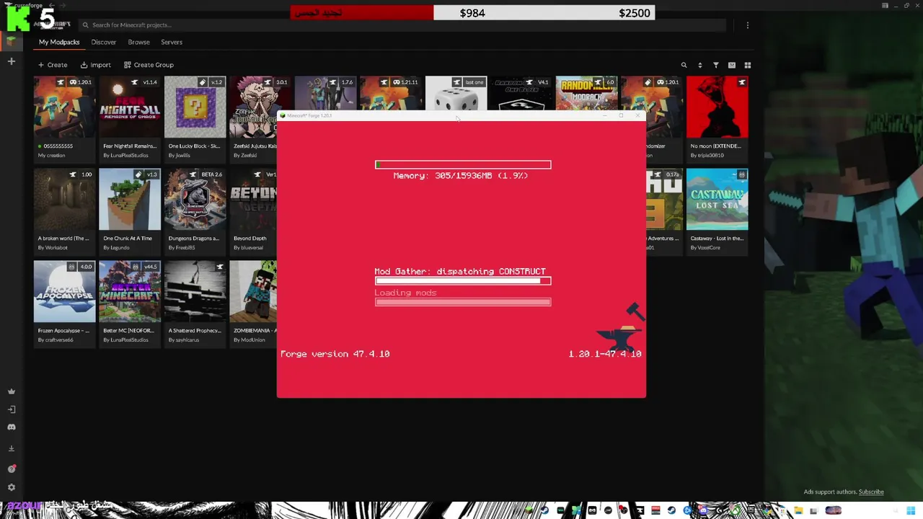Open Castaway - Lost Sea modpack thumbnail

[717, 199]
